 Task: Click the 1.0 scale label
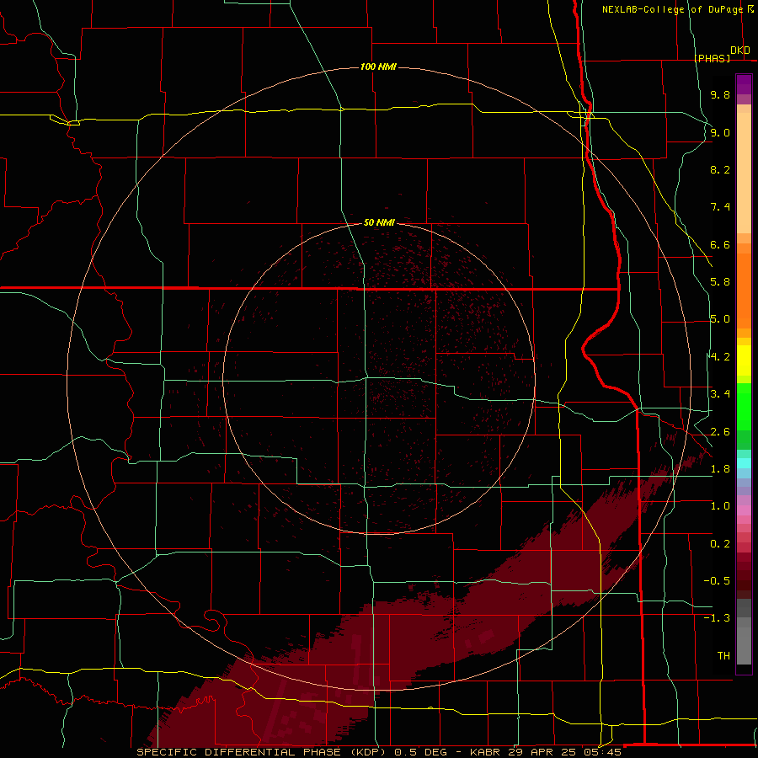(720, 506)
